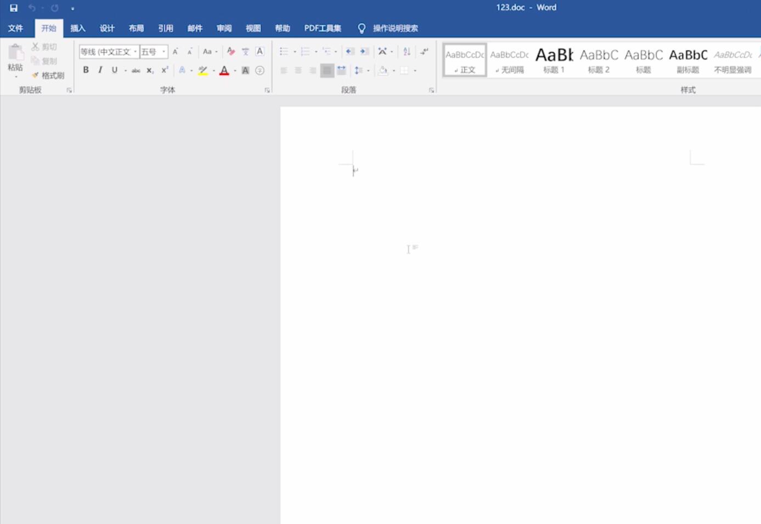The height and width of the screenshot is (524, 761).
Task: Click the text effects A icon
Action: [x=182, y=70]
